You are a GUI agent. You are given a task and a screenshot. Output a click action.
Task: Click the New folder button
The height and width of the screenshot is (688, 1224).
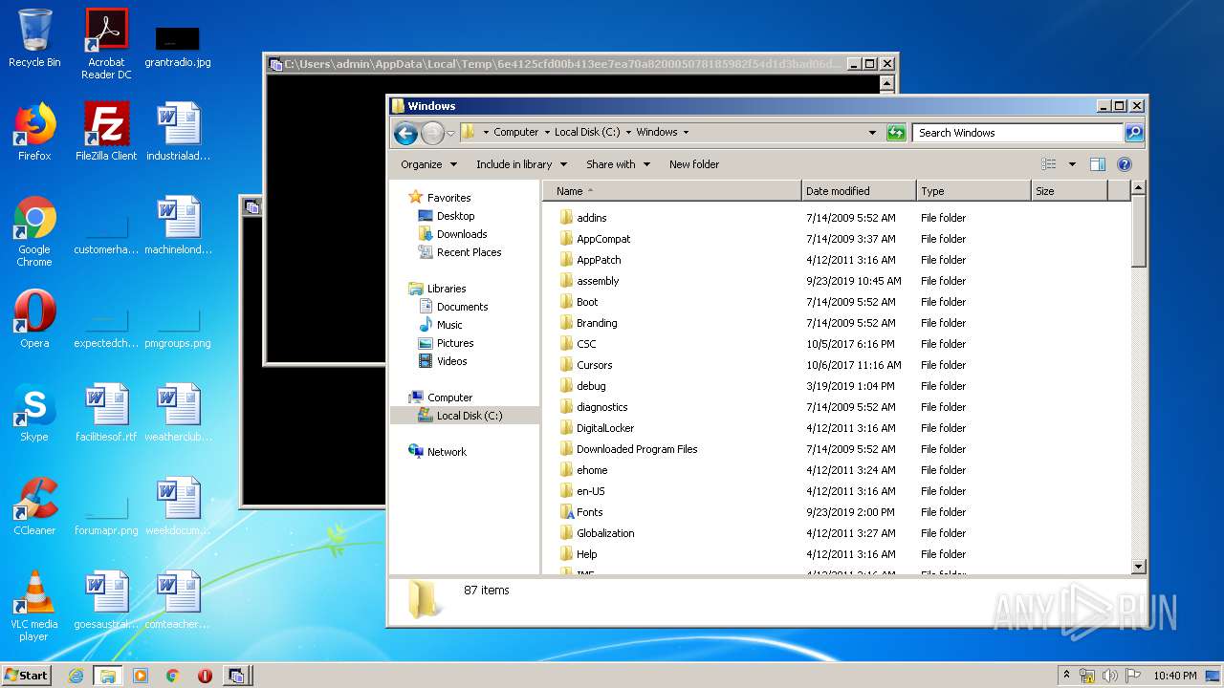[x=694, y=164]
